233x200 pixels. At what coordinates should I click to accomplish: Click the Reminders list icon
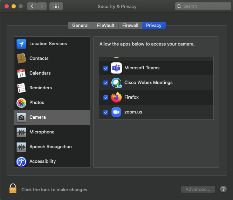tap(21, 88)
